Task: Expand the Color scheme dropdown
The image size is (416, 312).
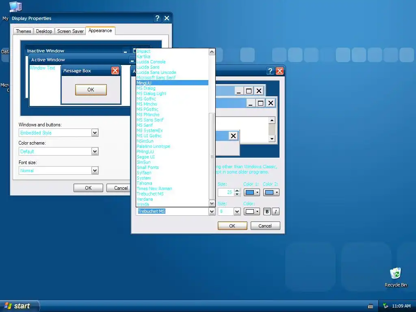Action: 95,152
